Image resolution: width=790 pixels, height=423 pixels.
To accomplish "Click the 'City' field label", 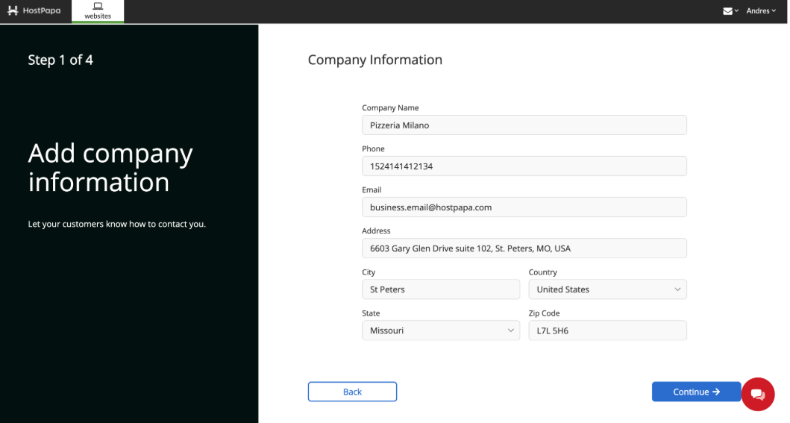I will (x=369, y=272).
